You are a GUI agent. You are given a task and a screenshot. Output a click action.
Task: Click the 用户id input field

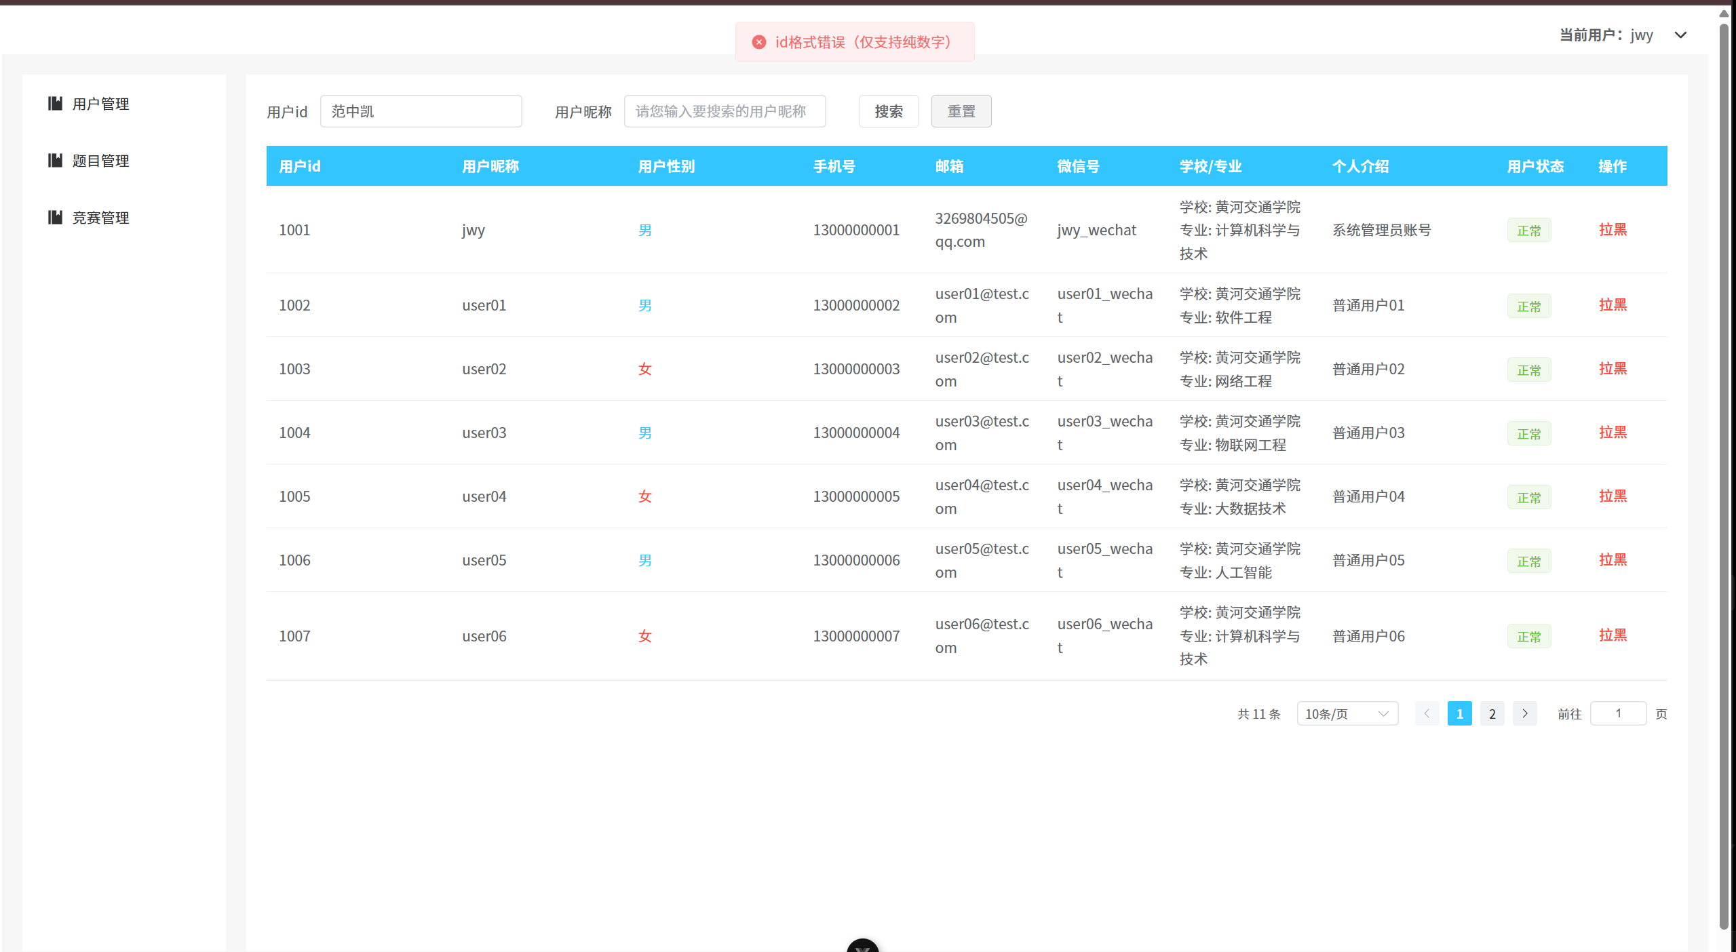point(421,111)
